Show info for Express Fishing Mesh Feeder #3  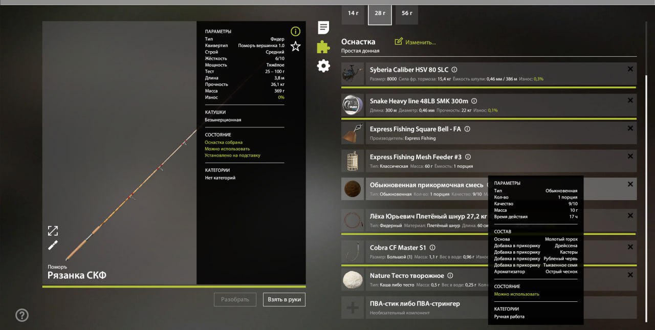[x=468, y=157]
